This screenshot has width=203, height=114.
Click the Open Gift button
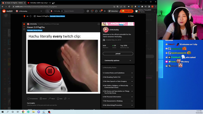click(x=127, y=11)
